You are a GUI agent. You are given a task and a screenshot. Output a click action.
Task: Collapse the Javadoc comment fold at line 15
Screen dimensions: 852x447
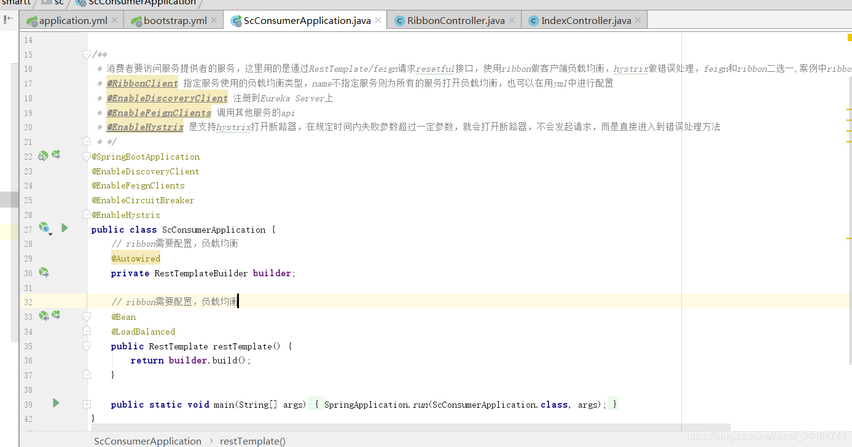point(87,55)
